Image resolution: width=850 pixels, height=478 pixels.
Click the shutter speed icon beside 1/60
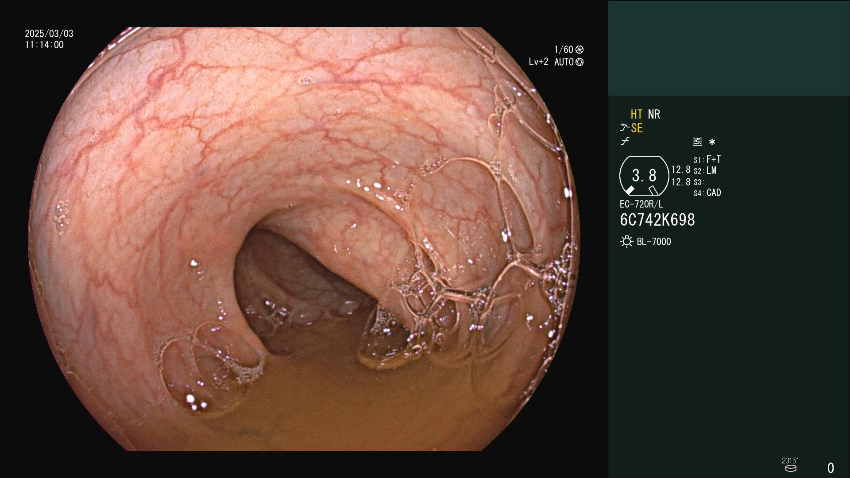pyautogui.click(x=580, y=50)
